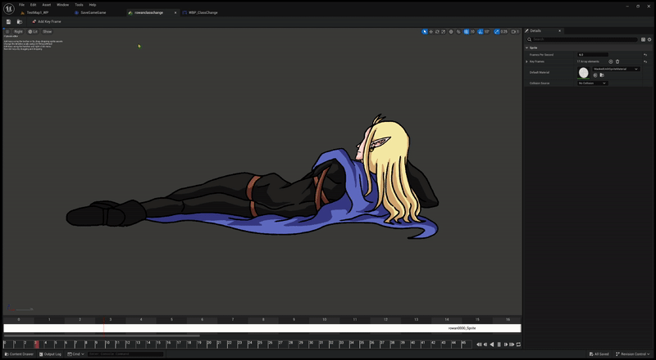Toggle scale snapping in viewport

point(497,32)
